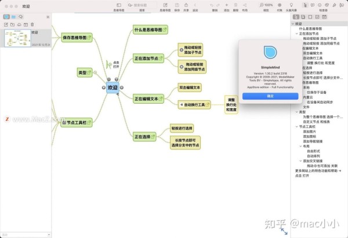
Task: Select the calendar tab in right panel
Action: [324, 17]
